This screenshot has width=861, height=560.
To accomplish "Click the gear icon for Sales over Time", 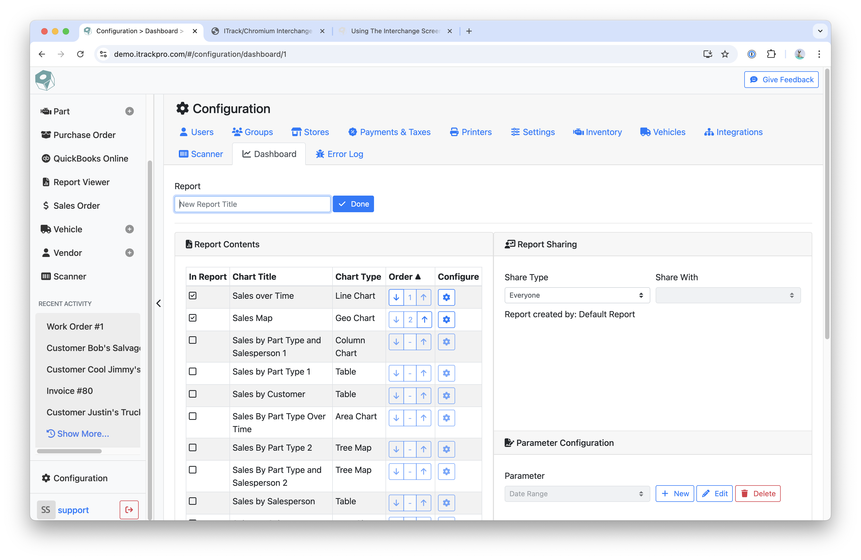I will (446, 297).
